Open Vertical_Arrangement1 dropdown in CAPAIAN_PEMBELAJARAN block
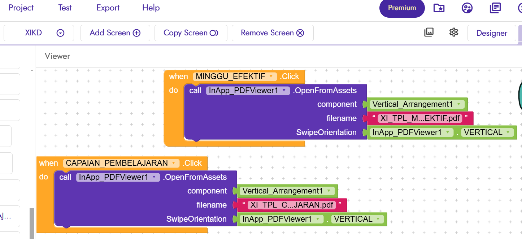 [287, 191]
